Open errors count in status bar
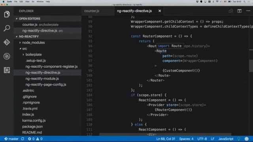The height and width of the screenshot is (142, 253). (x=31, y=139)
